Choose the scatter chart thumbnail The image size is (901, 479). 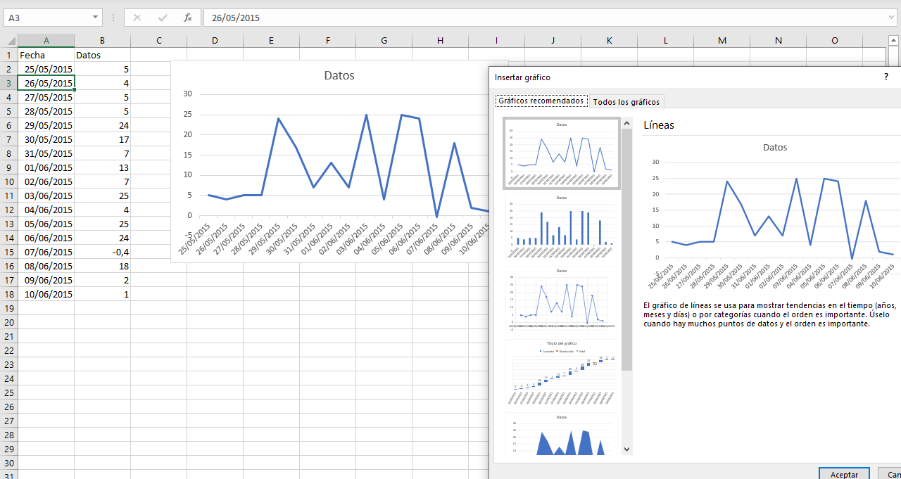pyautogui.click(x=561, y=299)
